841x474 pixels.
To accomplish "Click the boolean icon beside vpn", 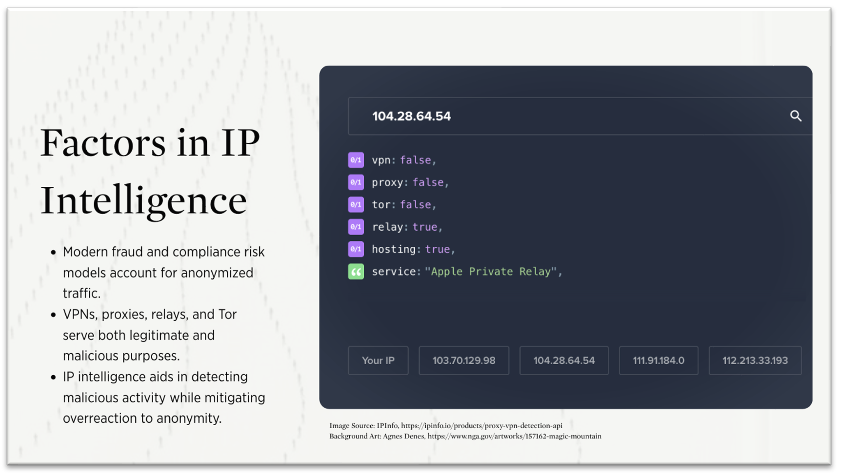I will pyautogui.click(x=356, y=160).
